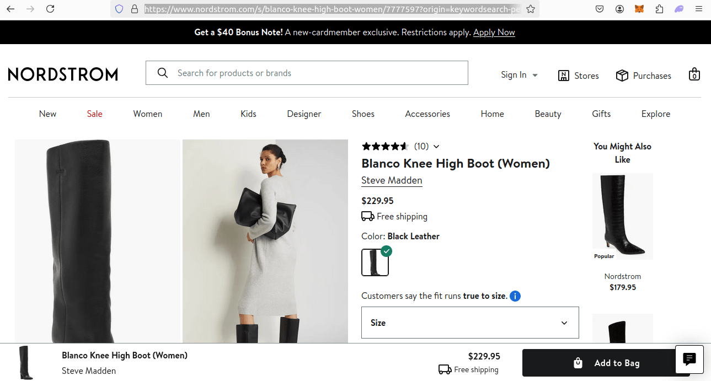Open the Shoes menu
Screen dimensions: 711x381
click(x=363, y=114)
